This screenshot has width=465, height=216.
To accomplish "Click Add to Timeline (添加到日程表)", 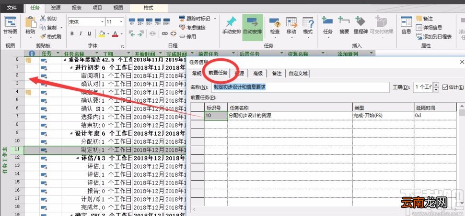I will pos(434,36).
